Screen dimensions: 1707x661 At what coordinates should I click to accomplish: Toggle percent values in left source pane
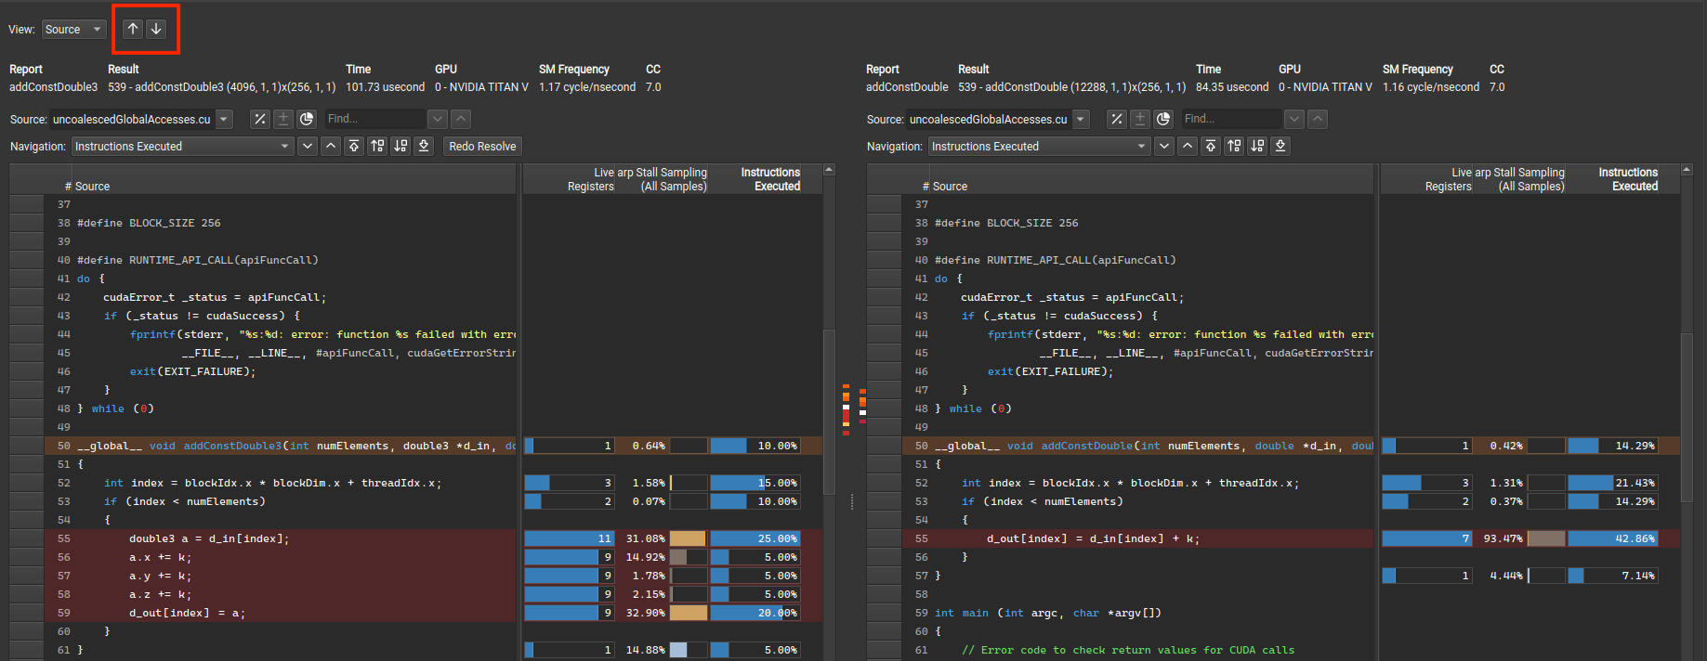pos(260,119)
